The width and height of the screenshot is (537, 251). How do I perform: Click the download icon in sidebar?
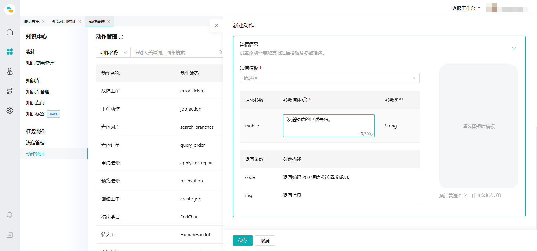click(x=10, y=235)
